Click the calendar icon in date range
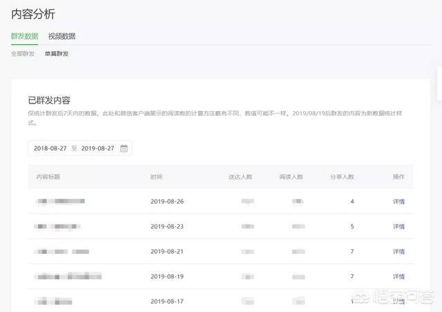Image resolution: width=442 pixels, height=312 pixels. 124,148
